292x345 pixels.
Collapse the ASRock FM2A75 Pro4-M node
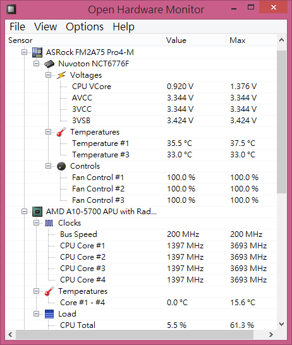click(x=24, y=52)
